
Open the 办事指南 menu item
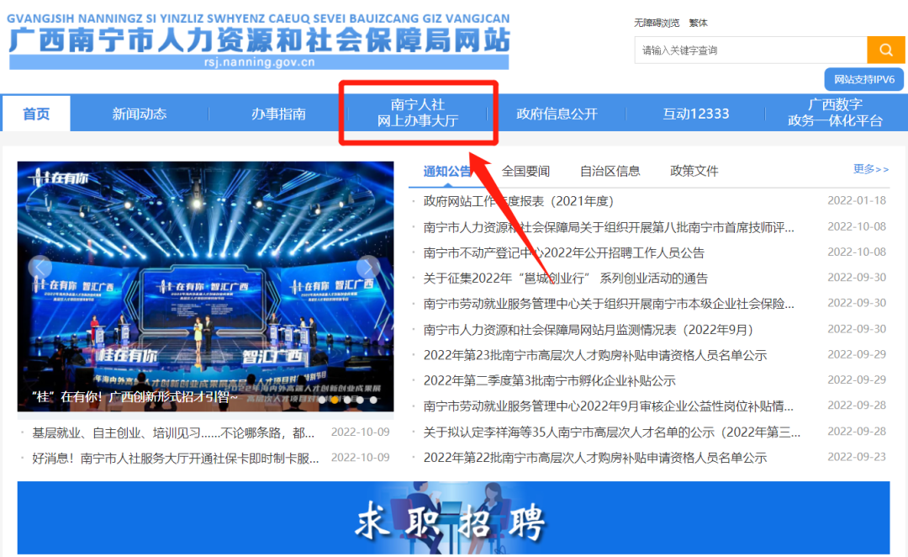(278, 114)
